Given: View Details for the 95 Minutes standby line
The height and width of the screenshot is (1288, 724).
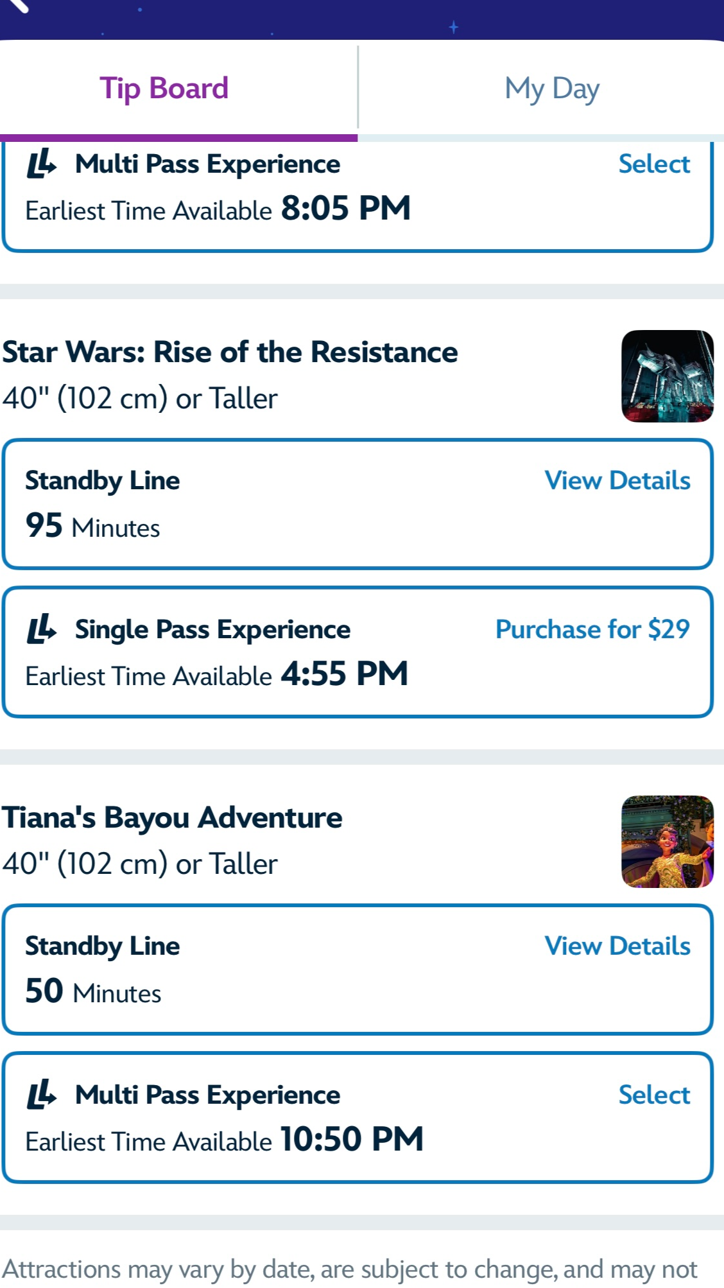Looking at the screenshot, I should tap(617, 481).
